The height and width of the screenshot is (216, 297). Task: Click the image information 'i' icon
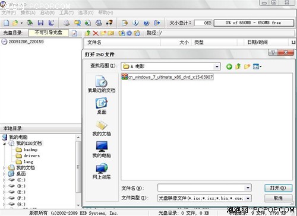135,23
